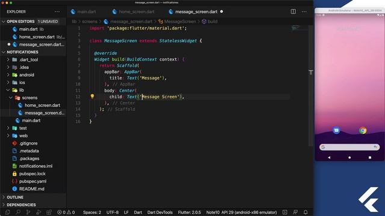Open Dart DevTools from status bar
Screen dimensions: 385x216
pos(160,212)
